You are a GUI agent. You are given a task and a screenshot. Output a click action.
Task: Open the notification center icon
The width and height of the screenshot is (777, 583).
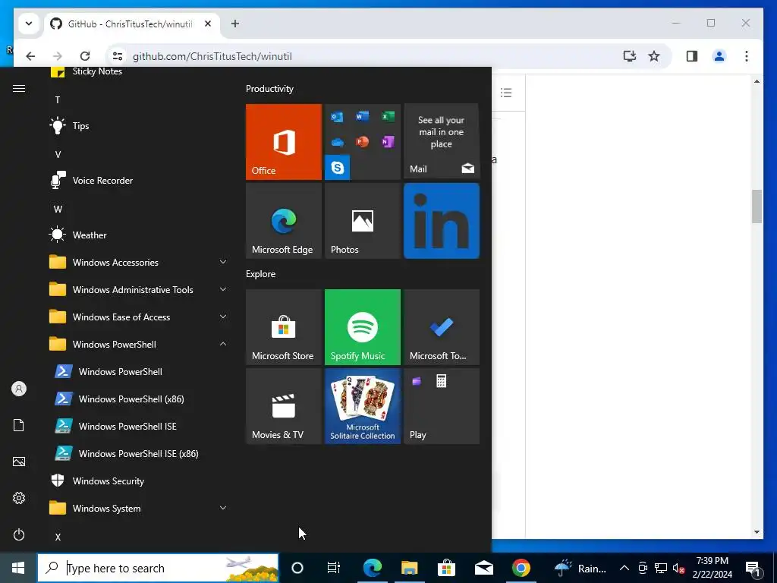coord(753,568)
